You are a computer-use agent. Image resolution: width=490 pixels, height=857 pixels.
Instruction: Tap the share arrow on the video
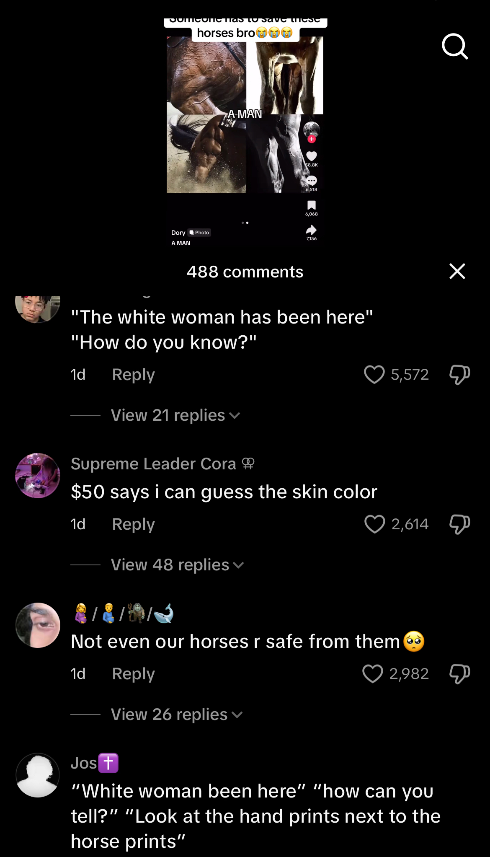click(x=312, y=230)
